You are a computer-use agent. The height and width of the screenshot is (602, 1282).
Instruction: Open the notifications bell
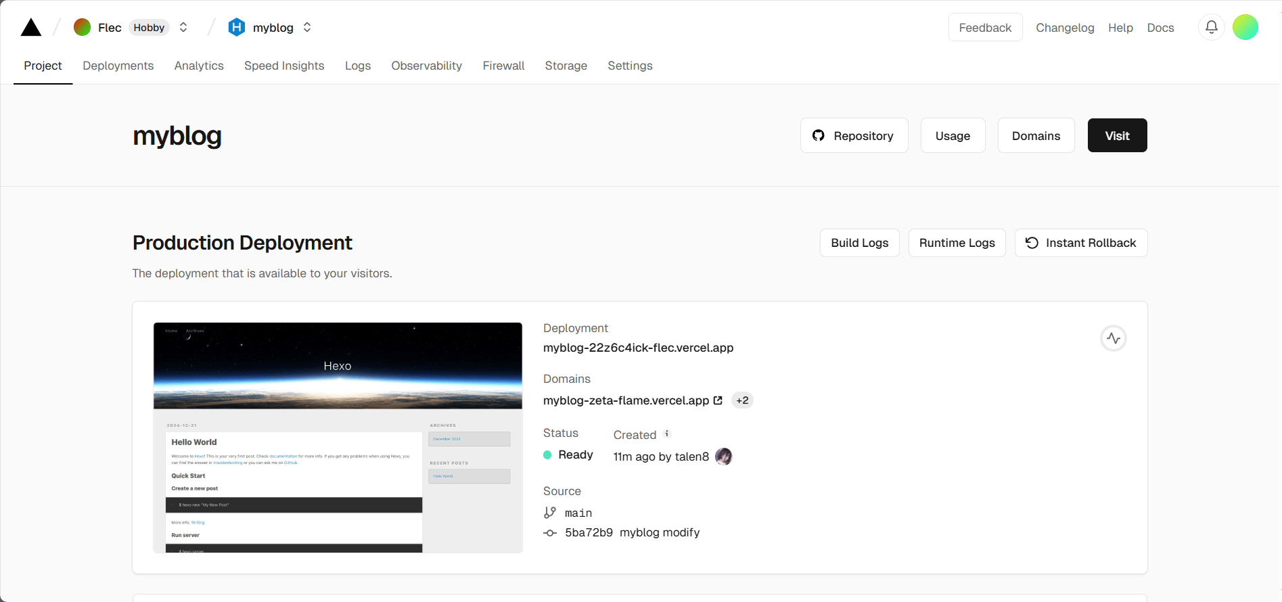tap(1211, 27)
